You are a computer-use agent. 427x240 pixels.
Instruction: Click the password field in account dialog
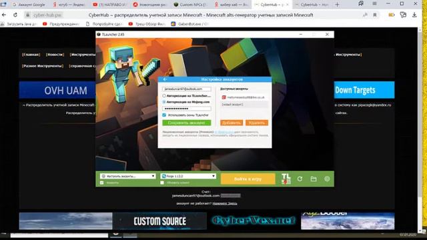pos(187,109)
